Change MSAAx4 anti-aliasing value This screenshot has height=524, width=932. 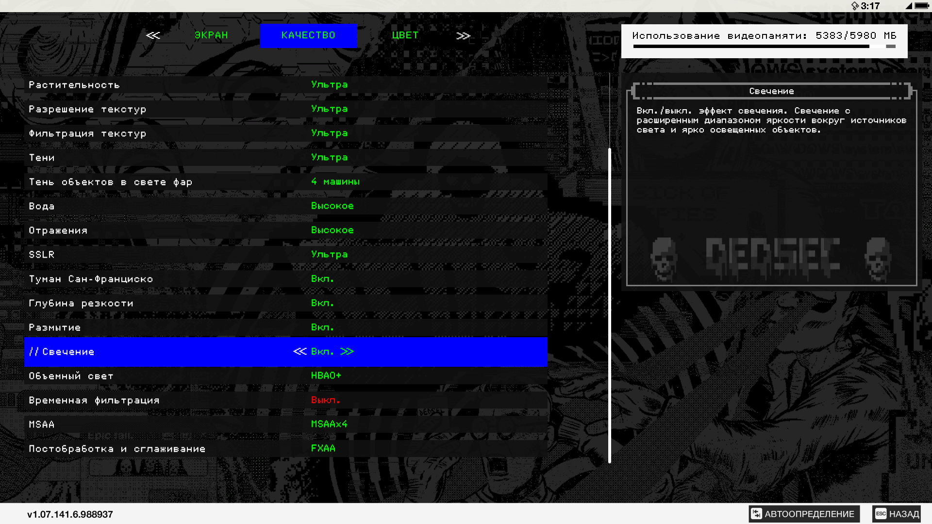tap(329, 424)
